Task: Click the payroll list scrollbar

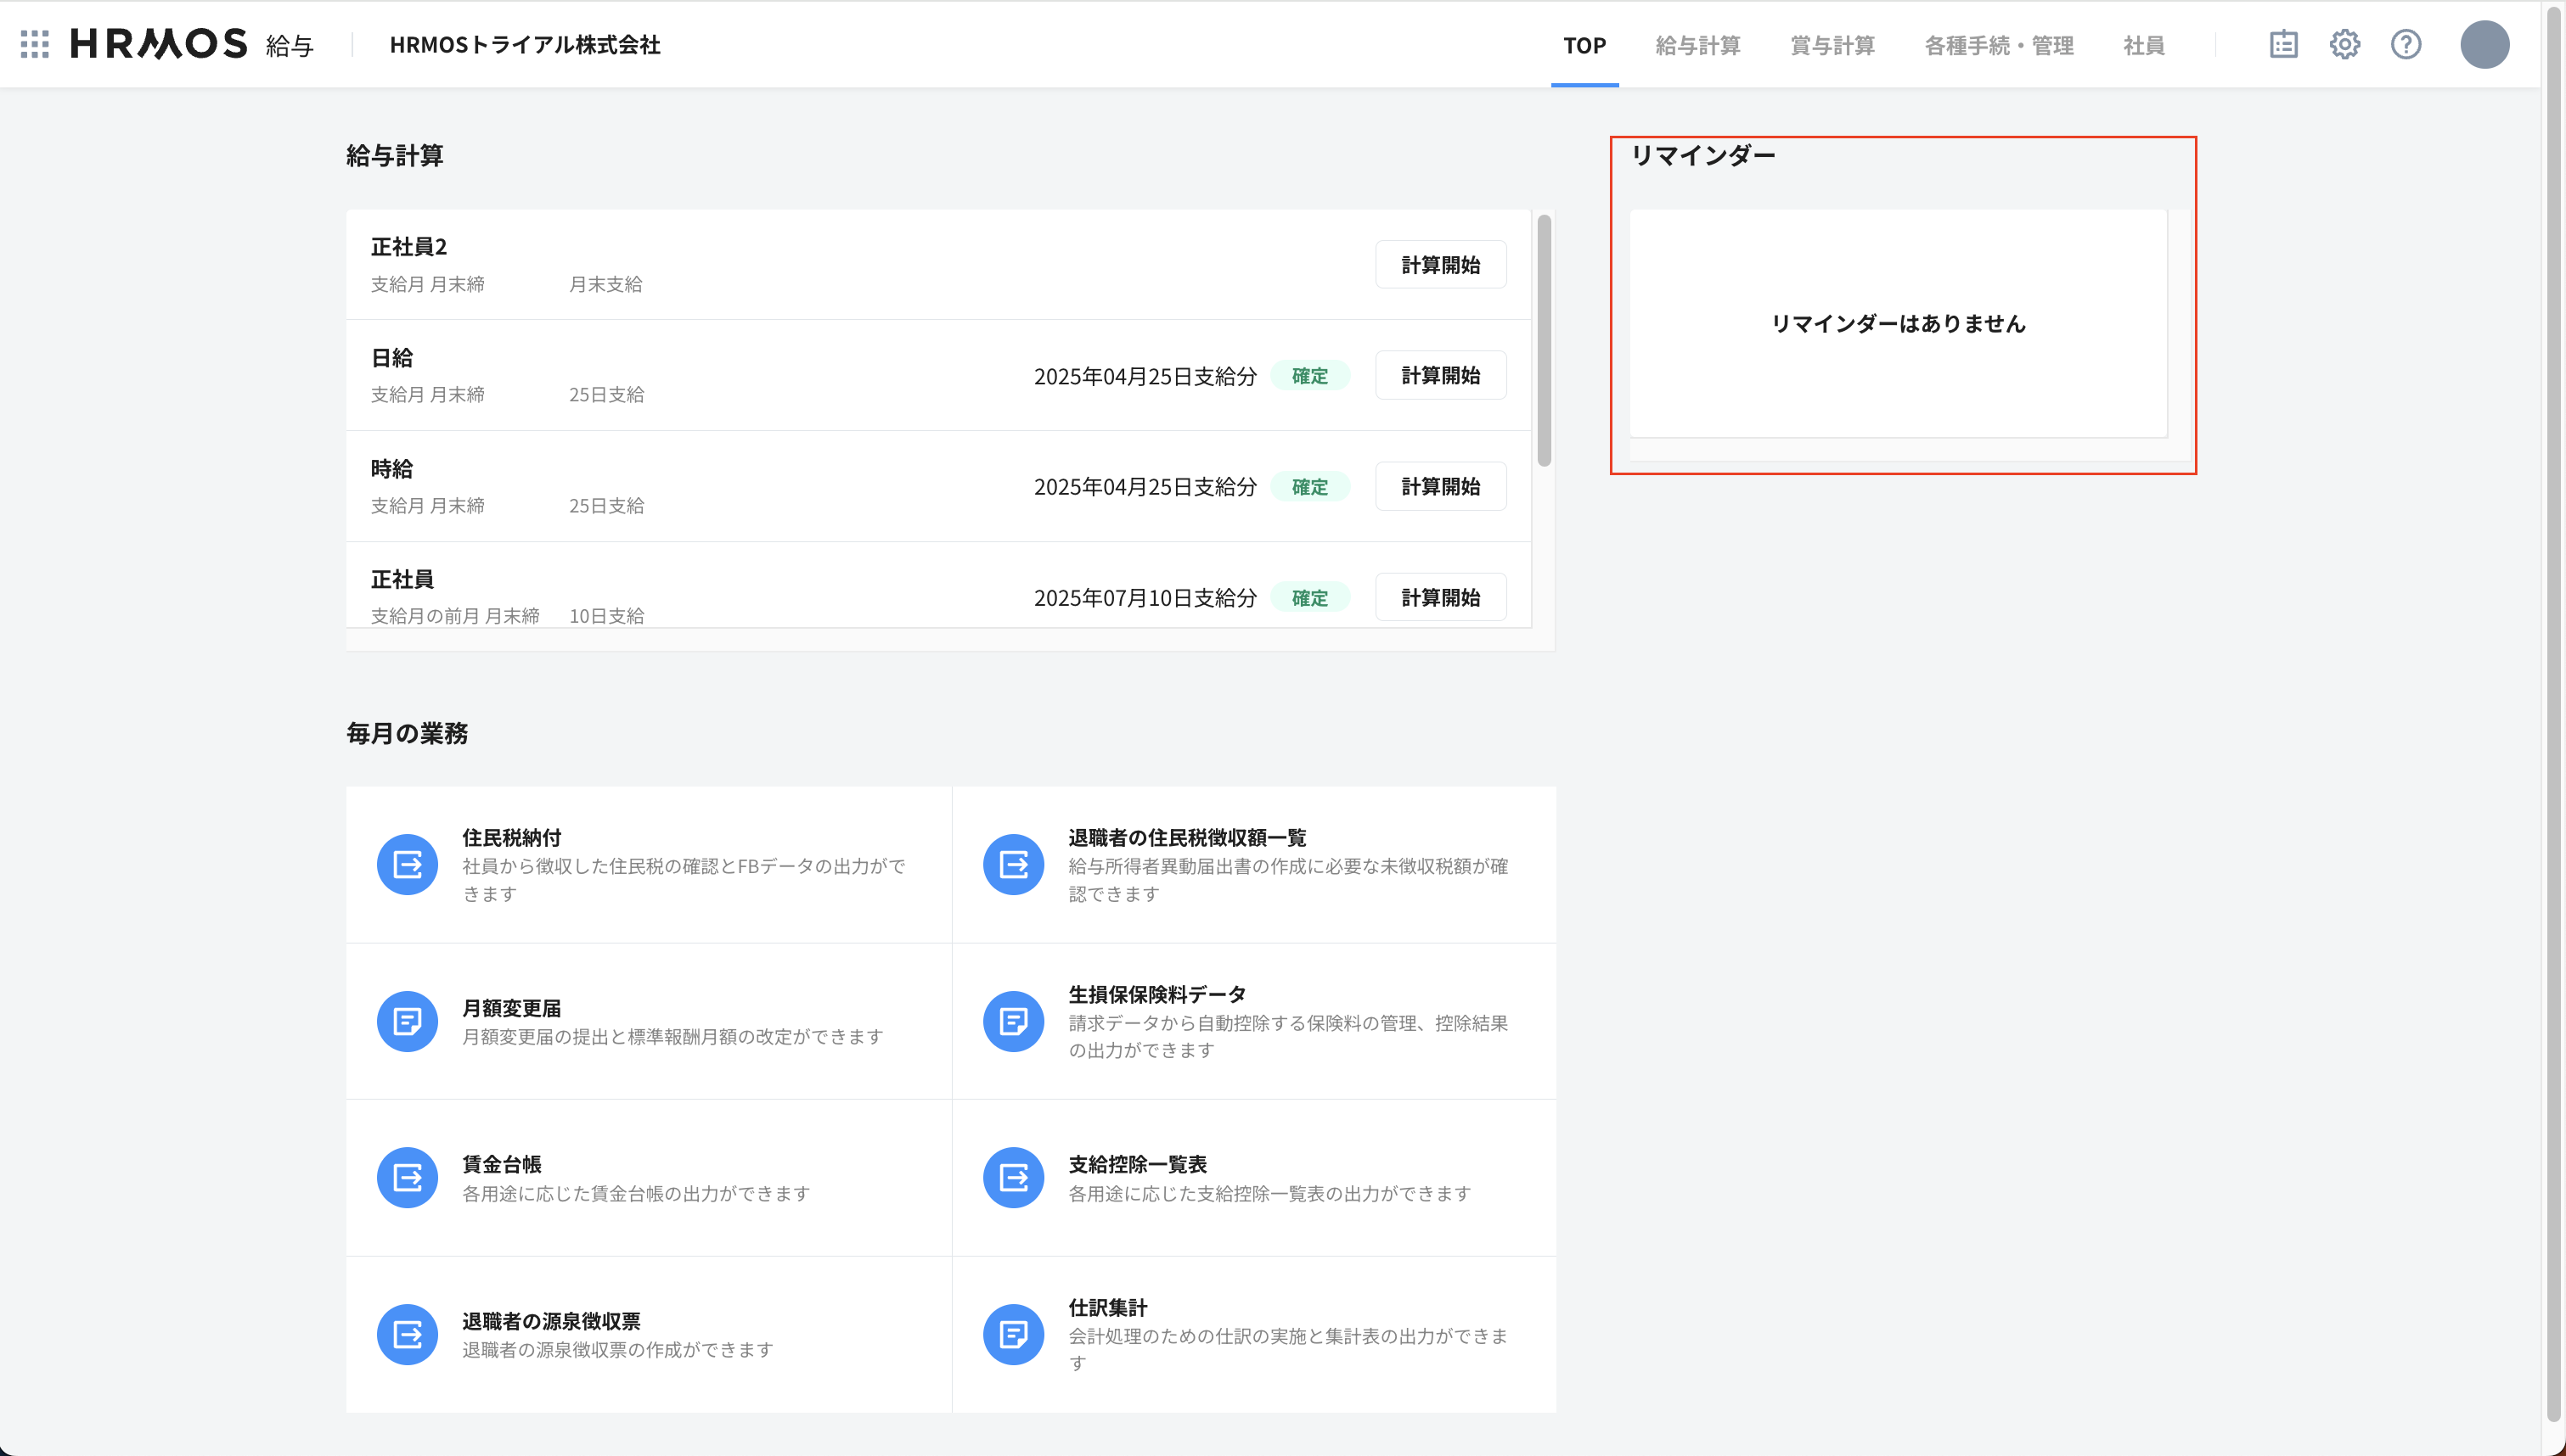Action: pos(1544,340)
